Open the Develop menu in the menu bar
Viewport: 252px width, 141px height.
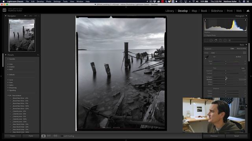(x=40, y=2)
